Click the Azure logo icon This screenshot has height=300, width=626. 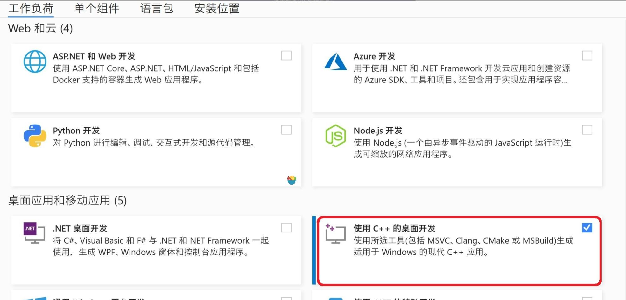pyautogui.click(x=335, y=61)
